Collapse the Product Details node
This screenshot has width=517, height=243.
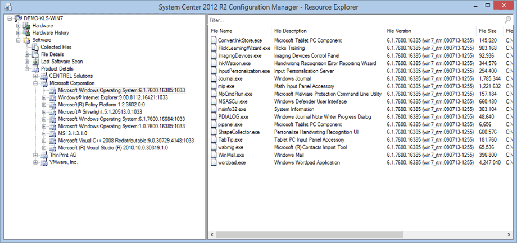tap(27, 69)
